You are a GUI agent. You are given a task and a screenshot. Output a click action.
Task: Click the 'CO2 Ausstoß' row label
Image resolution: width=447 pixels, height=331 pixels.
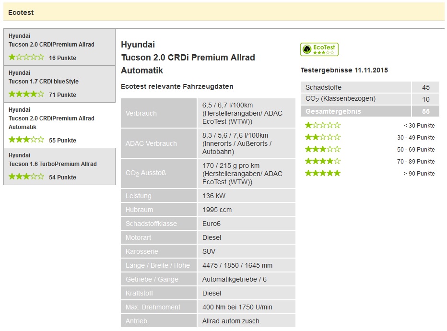click(x=146, y=173)
